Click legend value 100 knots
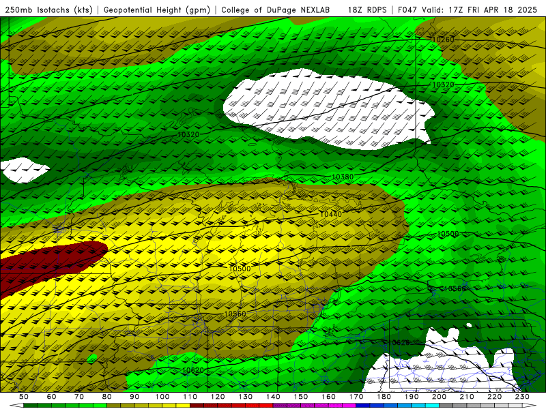 pos(162,397)
